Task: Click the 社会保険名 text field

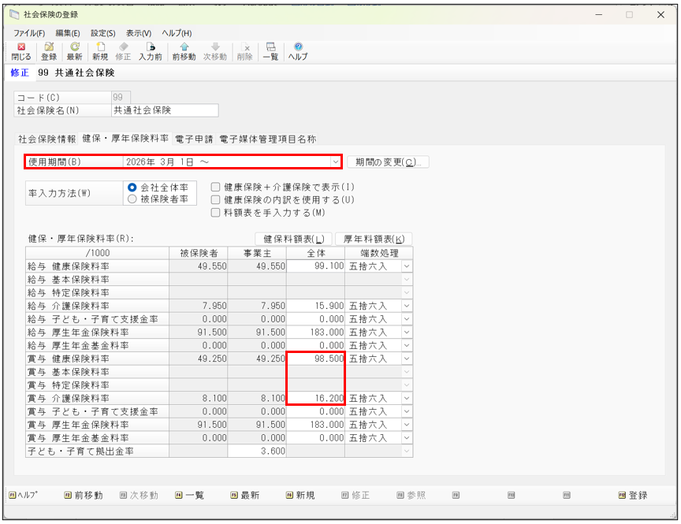Action: pyautogui.click(x=164, y=111)
